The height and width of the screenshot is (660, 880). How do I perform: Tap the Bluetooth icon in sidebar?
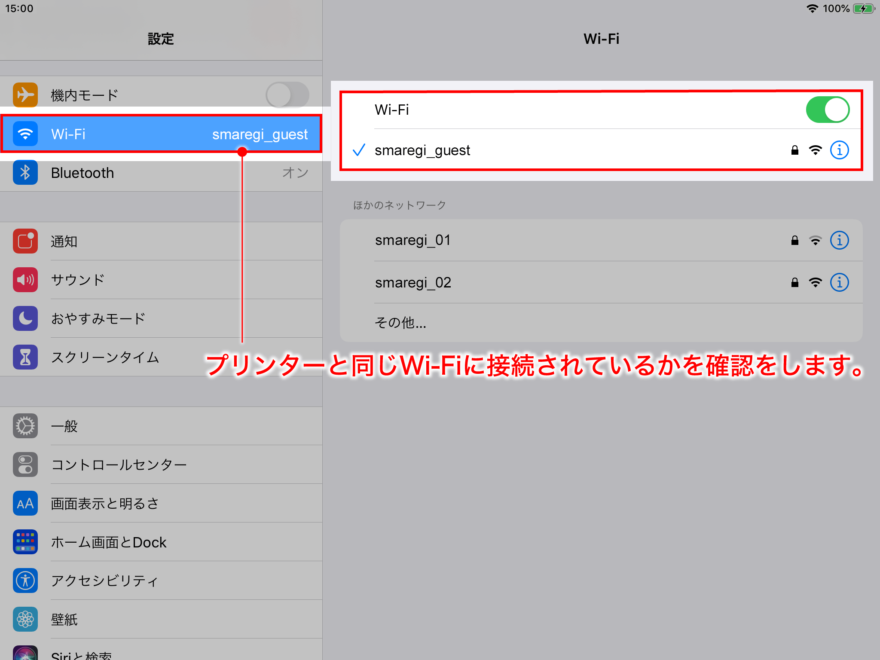coord(25,173)
